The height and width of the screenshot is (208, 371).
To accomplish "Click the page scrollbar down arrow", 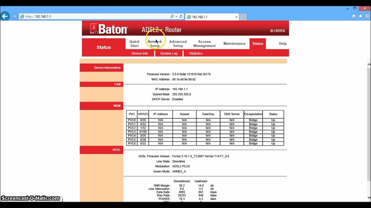I will (x=369, y=198).
